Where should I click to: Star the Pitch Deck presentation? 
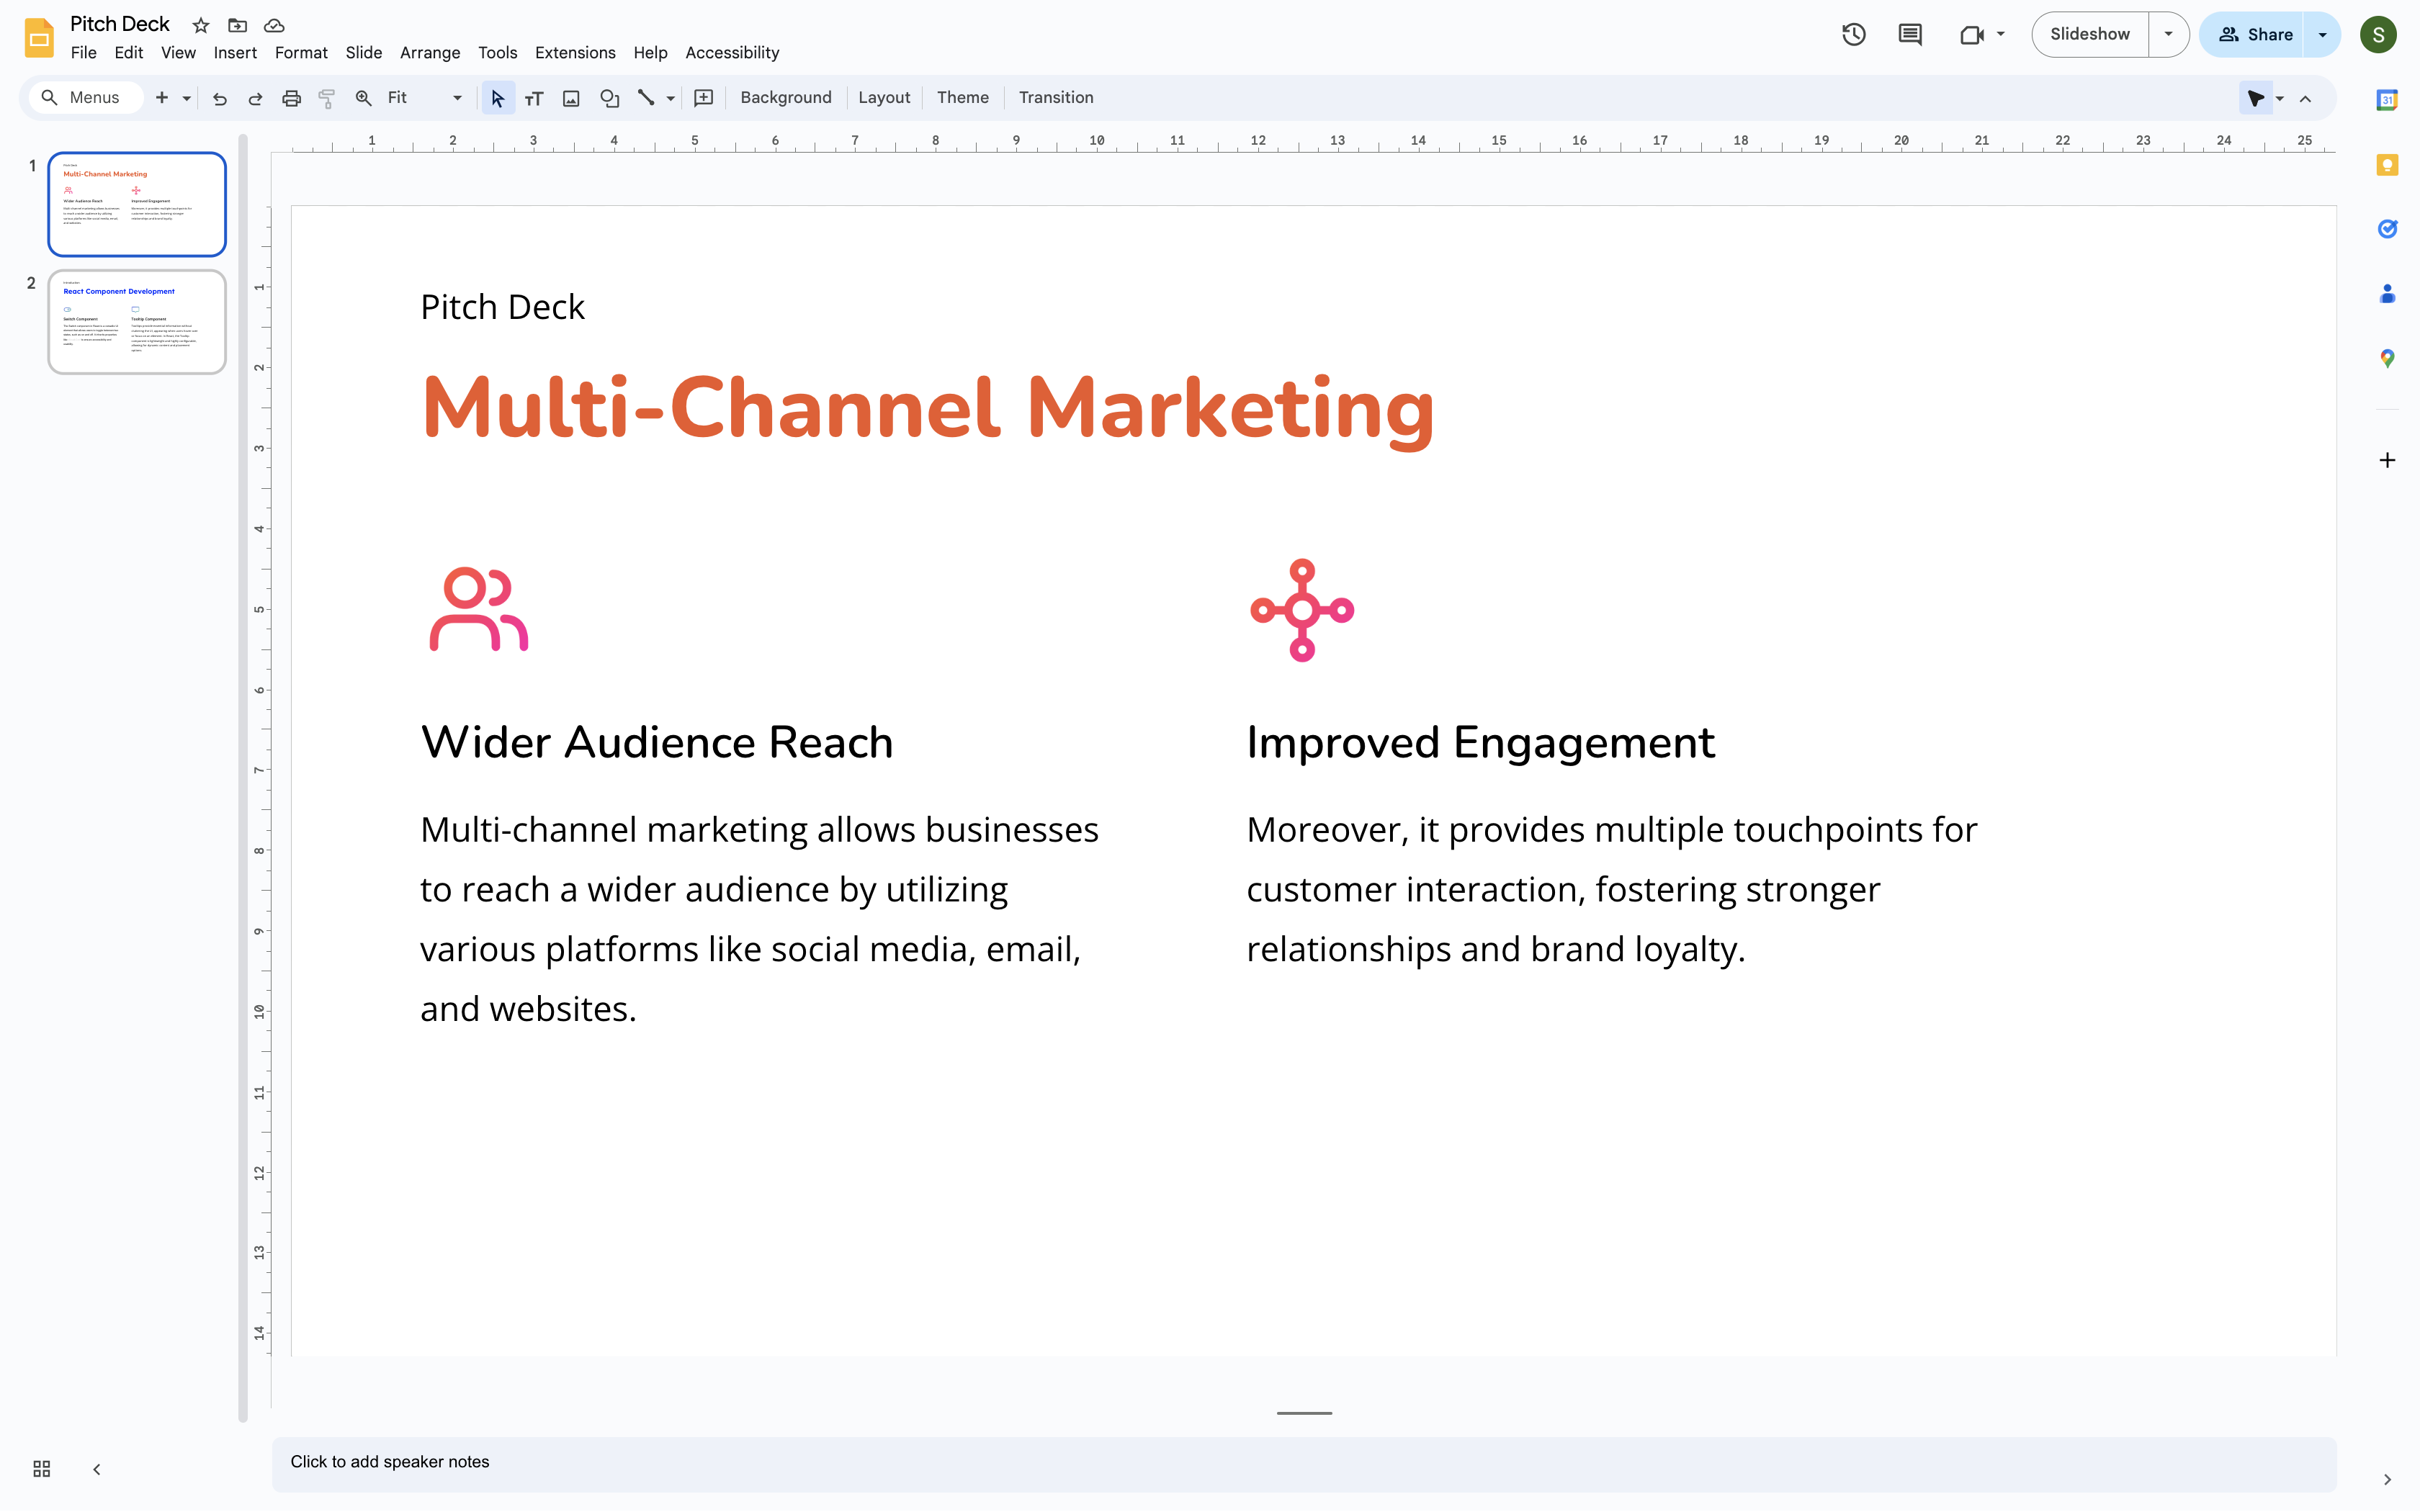(x=201, y=25)
